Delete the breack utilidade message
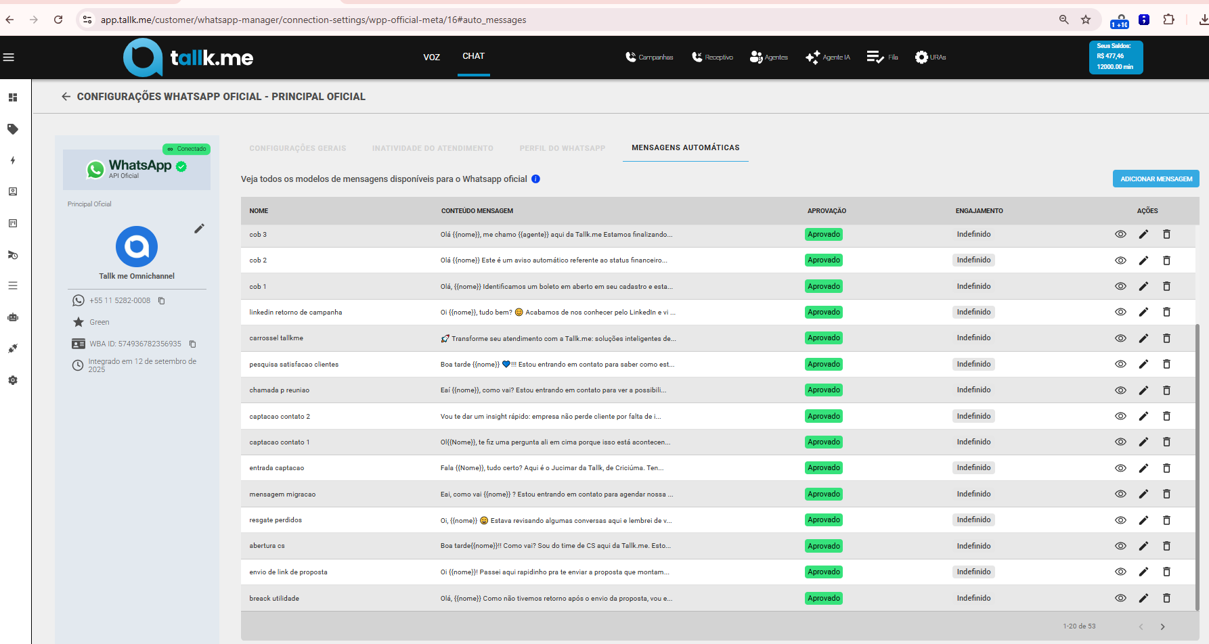The height and width of the screenshot is (644, 1209). tap(1166, 598)
